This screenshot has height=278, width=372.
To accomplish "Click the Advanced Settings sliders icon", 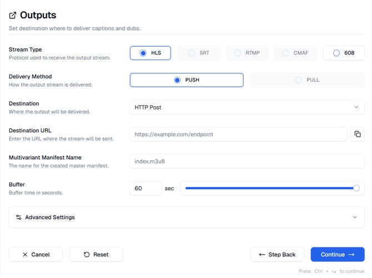I will point(19,217).
